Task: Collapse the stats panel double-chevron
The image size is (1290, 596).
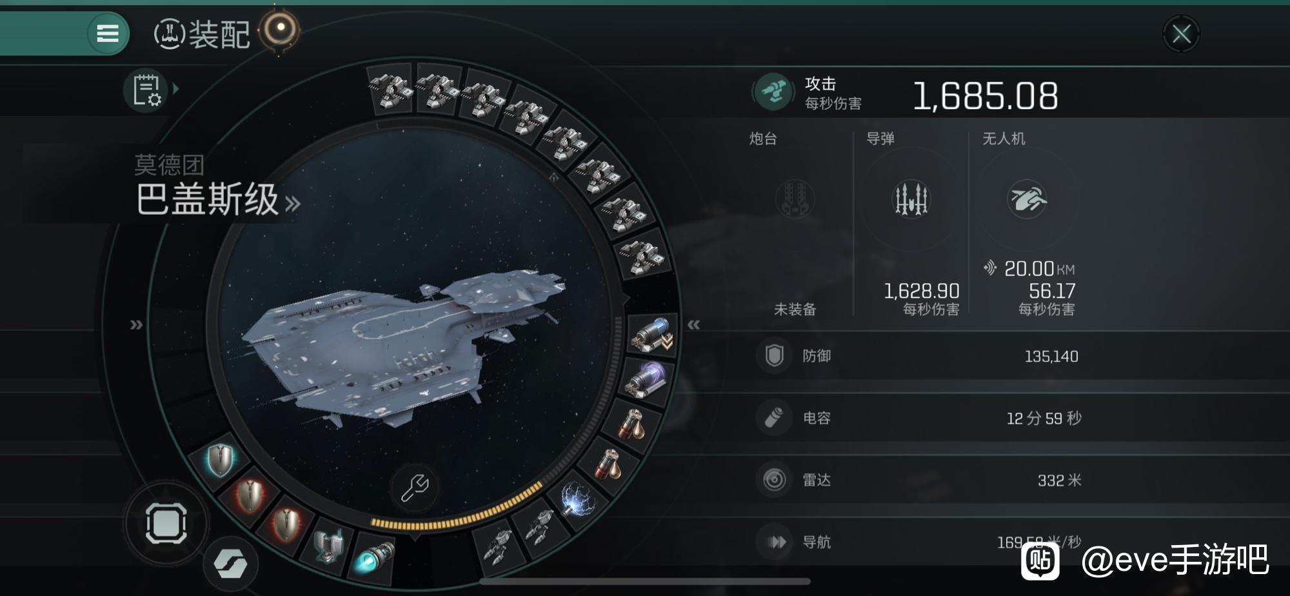Action: point(693,324)
